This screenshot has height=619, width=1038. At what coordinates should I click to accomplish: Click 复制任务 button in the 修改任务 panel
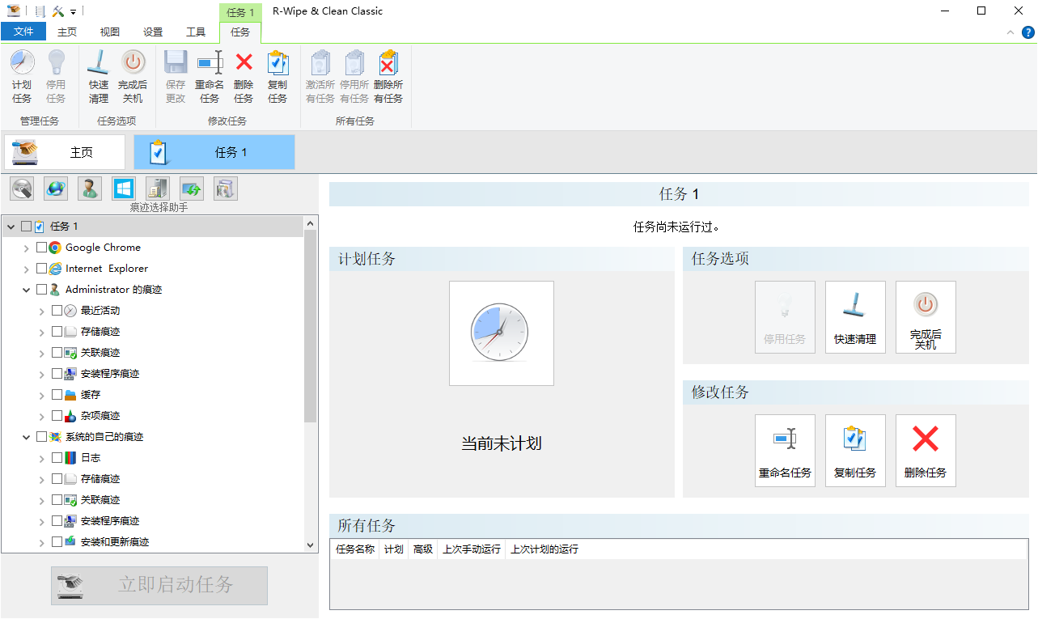coord(855,451)
